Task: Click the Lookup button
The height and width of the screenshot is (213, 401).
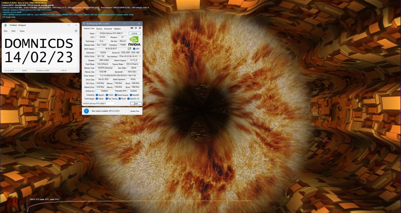Action: pyautogui.click(x=135, y=33)
